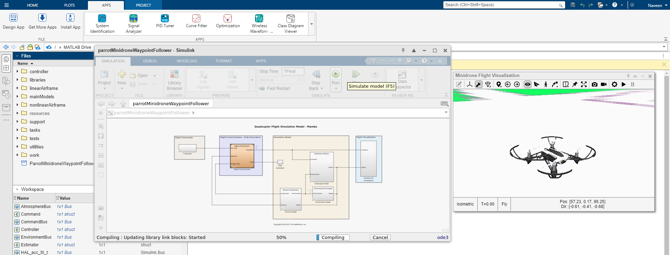Toggle the headlight flashlight icon
670x255 pixels.
[x=479, y=84]
